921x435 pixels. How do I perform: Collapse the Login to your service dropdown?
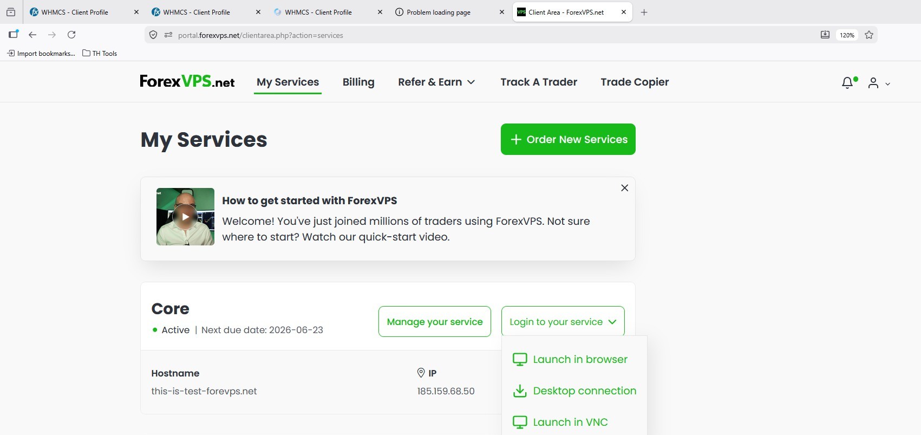click(x=563, y=322)
